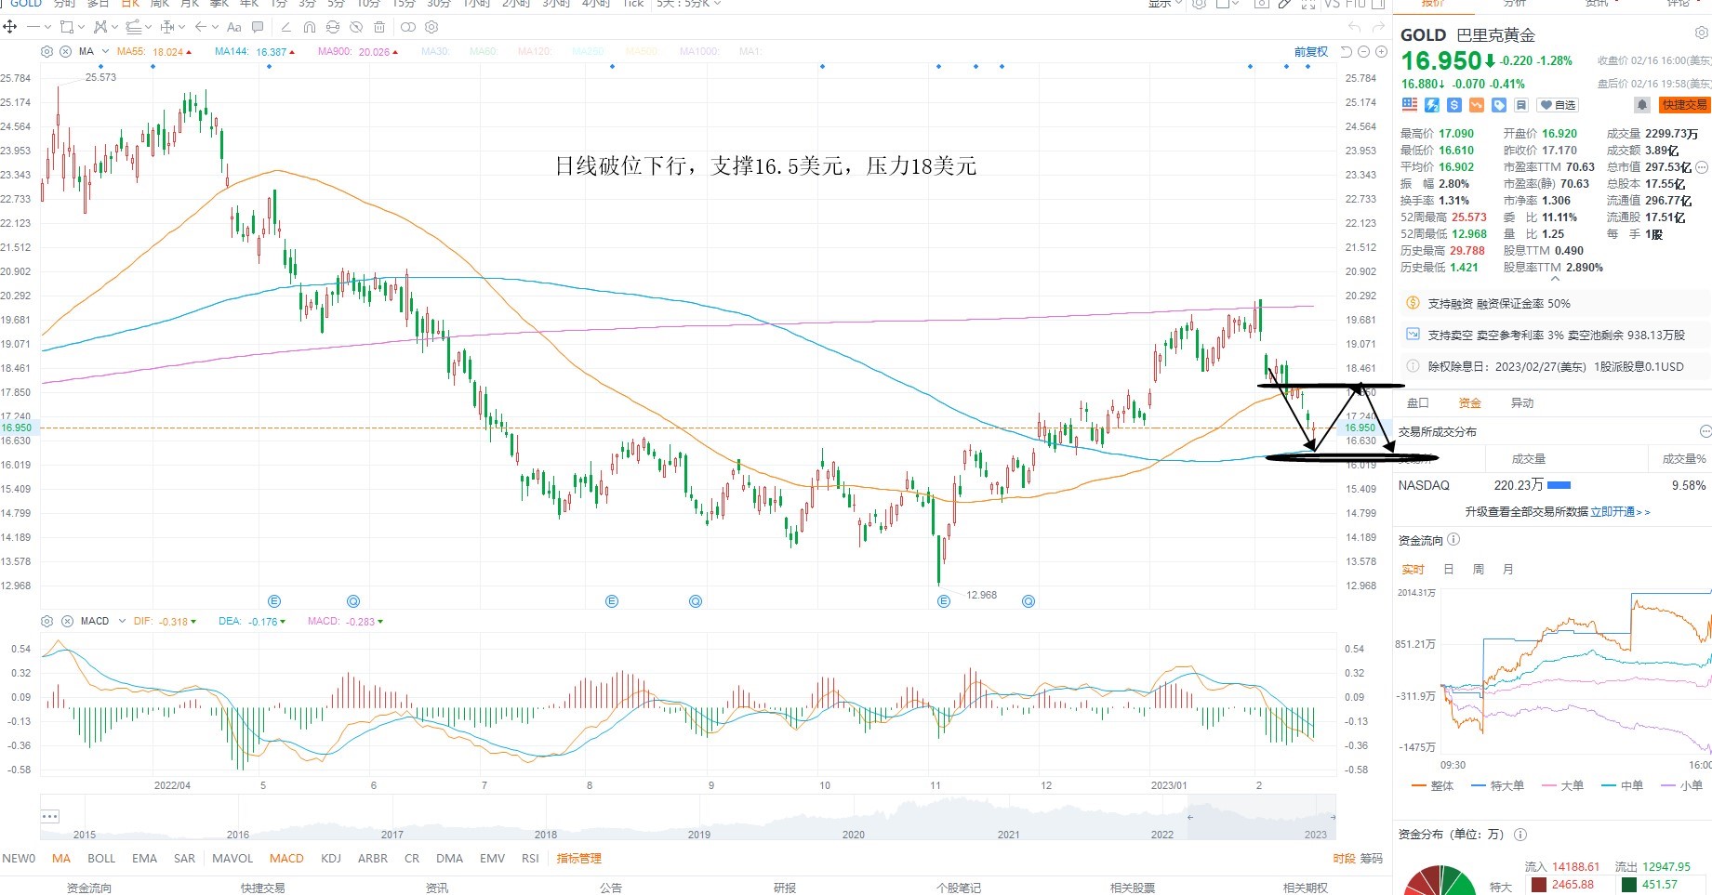Viewport: 1712px width, 895px height.
Task: Click the 2020 area in timeline navigator
Action: [x=853, y=834]
